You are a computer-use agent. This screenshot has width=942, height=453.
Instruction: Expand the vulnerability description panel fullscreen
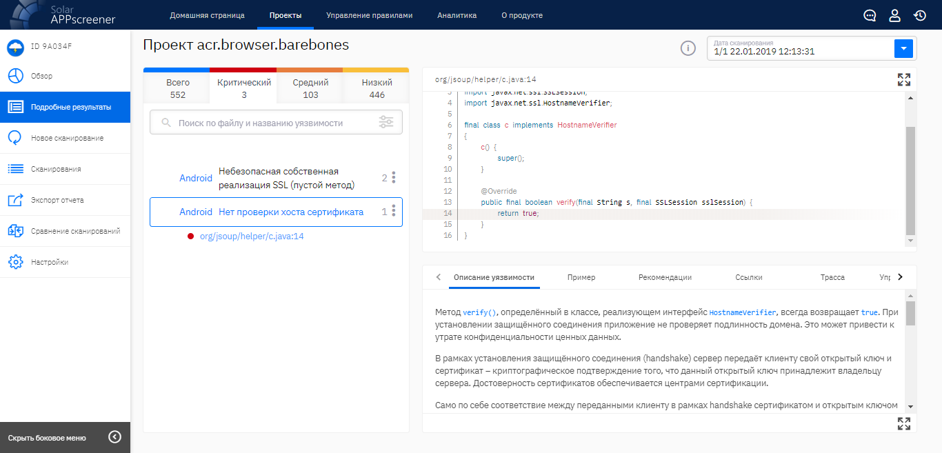click(x=903, y=423)
